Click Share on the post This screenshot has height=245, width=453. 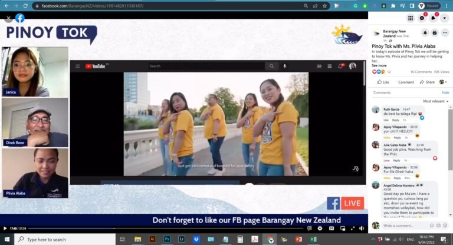click(x=427, y=82)
